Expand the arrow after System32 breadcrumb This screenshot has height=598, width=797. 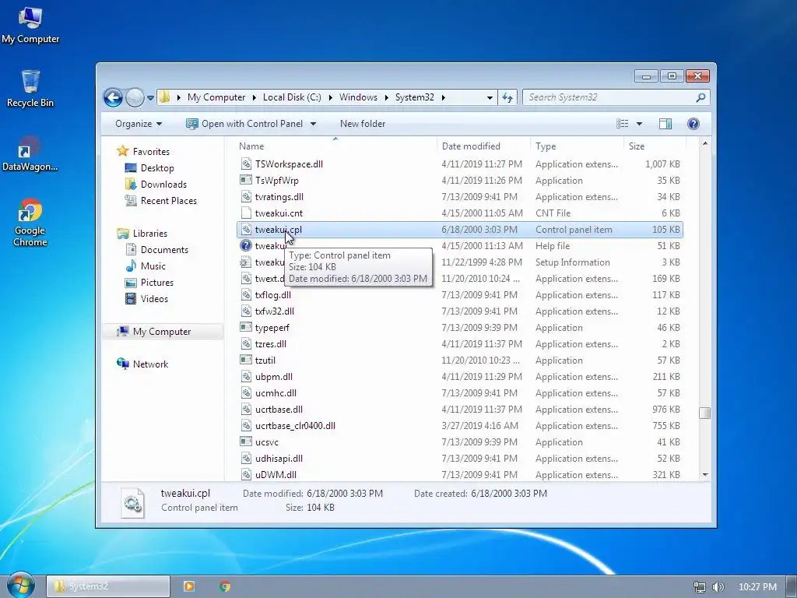[x=443, y=97]
